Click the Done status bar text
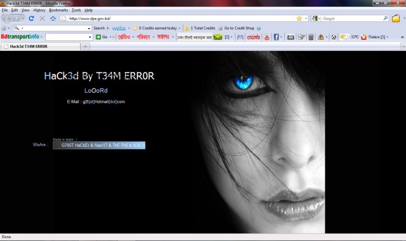This screenshot has width=406, height=241. pyautogui.click(x=6, y=237)
